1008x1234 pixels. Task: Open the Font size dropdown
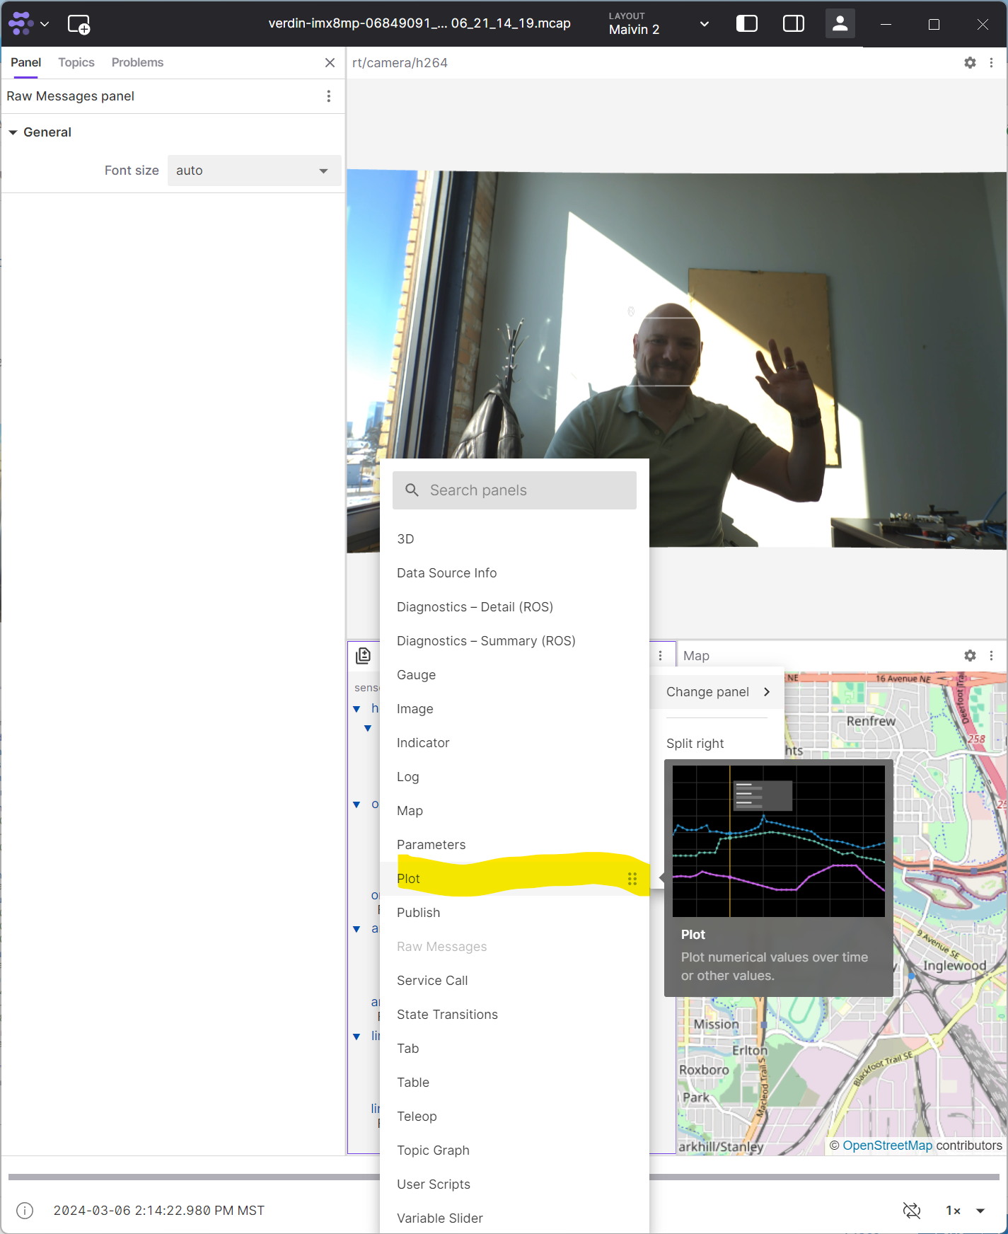click(x=254, y=171)
